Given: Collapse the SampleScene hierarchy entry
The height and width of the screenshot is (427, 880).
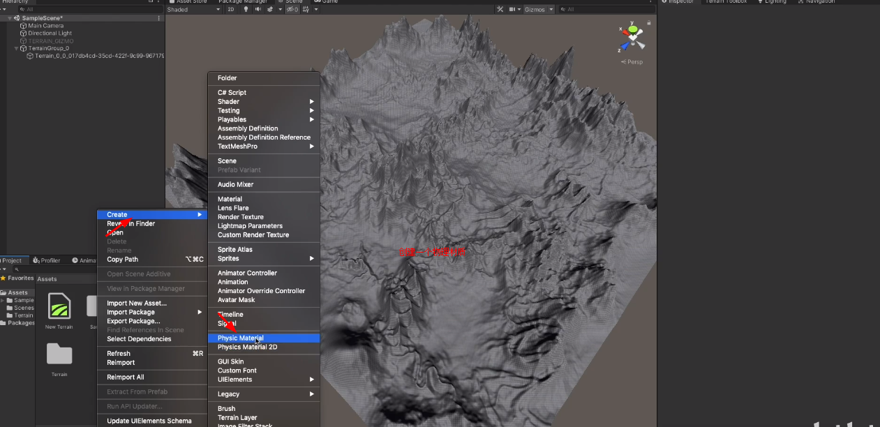Looking at the screenshot, I should click(10, 18).
